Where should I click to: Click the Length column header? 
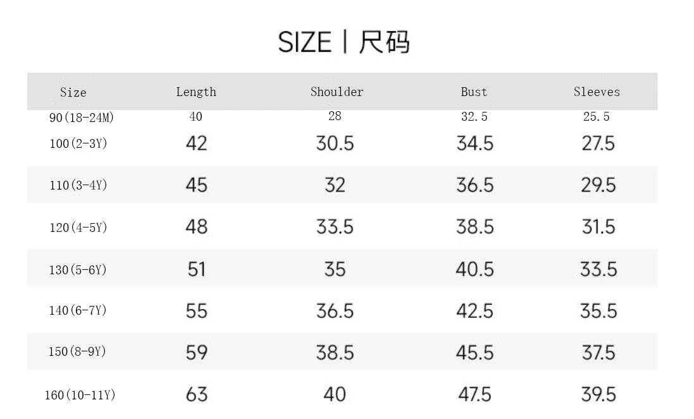coord(196,92)
